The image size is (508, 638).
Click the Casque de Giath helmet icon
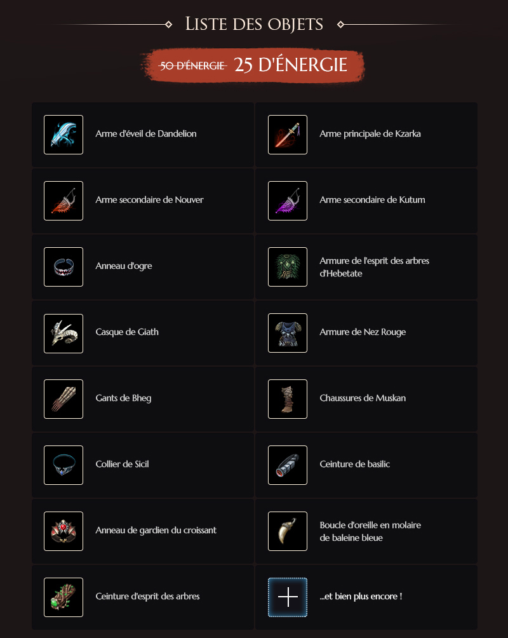[63, 334]
